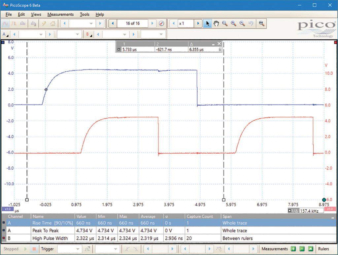Delete measurement with green minus icon
The height and width of the screenshot is (255, 338).
(302, 249)
